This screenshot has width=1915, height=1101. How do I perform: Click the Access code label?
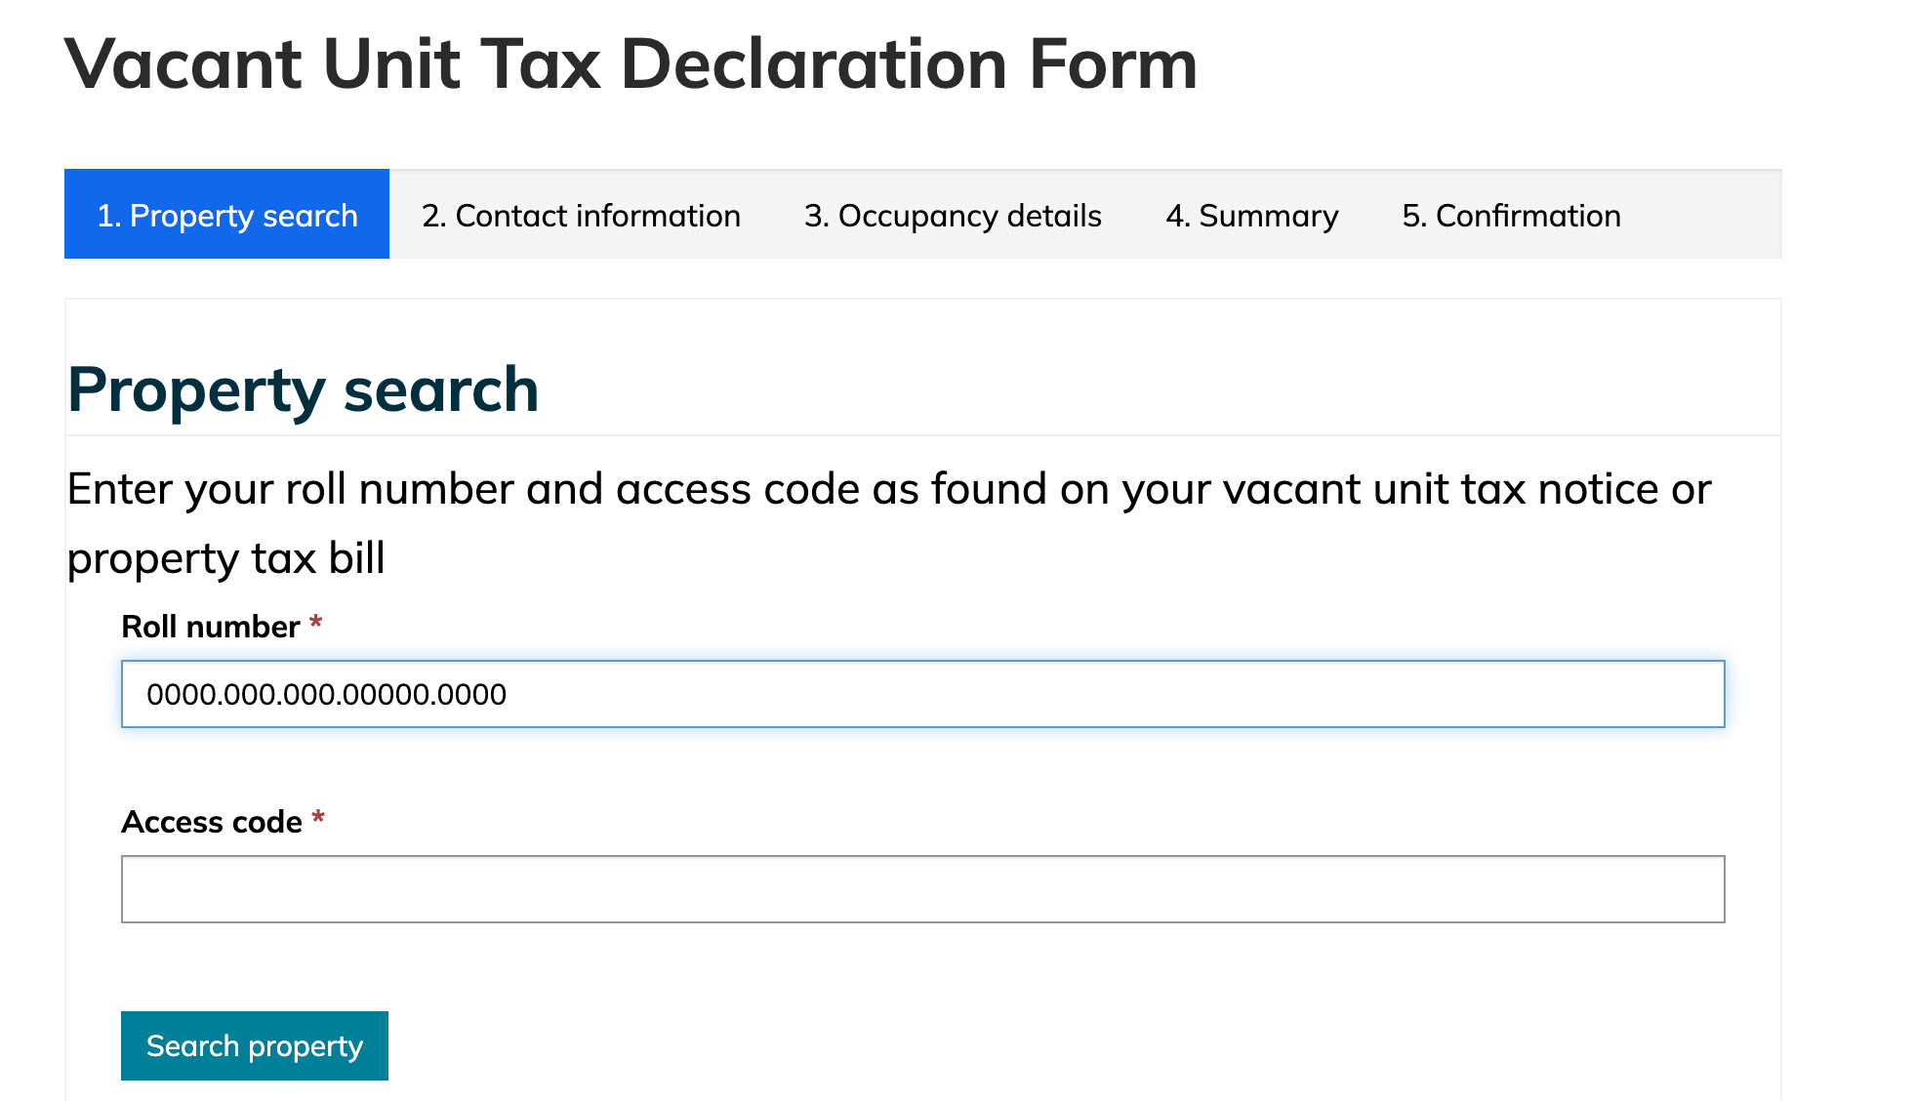tap(211, 822)
